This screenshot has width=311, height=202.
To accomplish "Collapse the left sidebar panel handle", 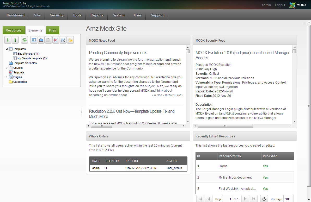I will point(81,112).
